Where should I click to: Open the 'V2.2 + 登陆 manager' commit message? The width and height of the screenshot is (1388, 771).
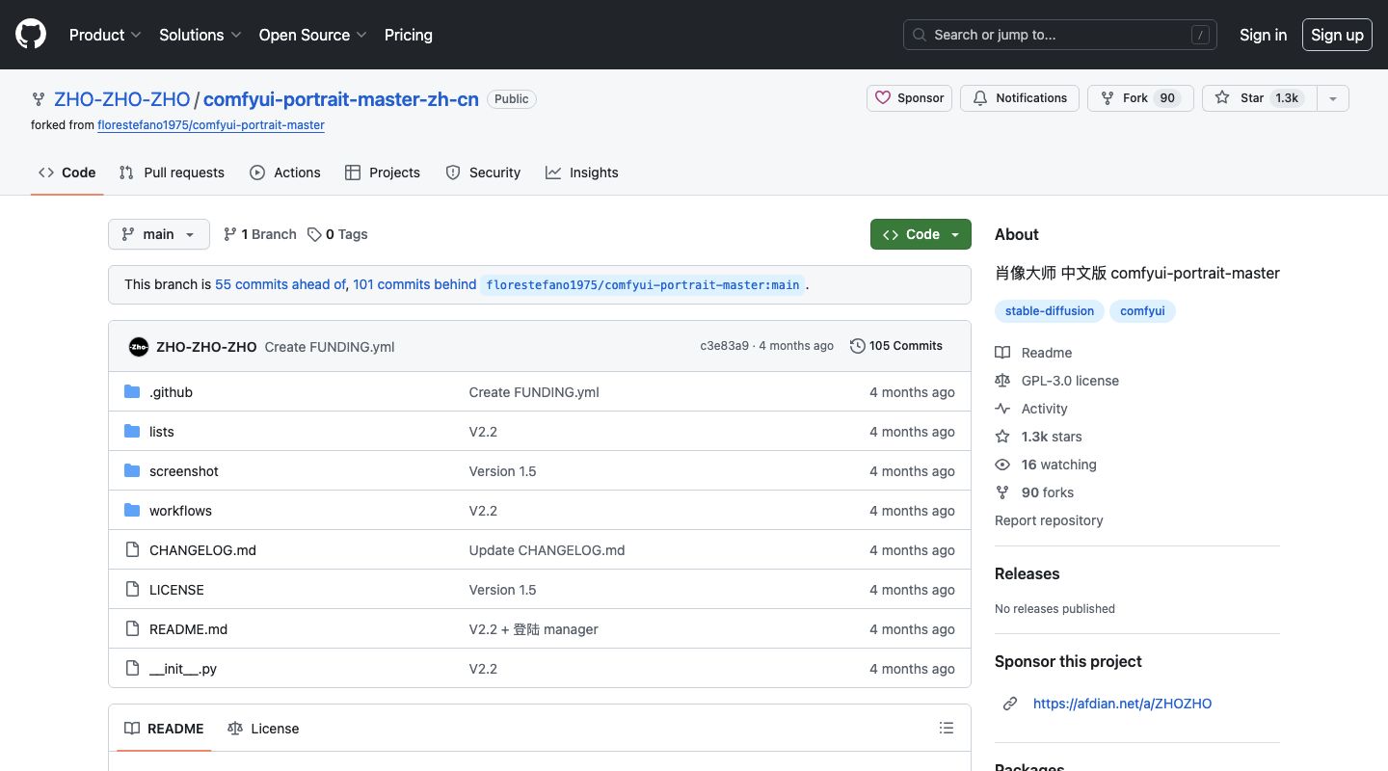(533, 629)
